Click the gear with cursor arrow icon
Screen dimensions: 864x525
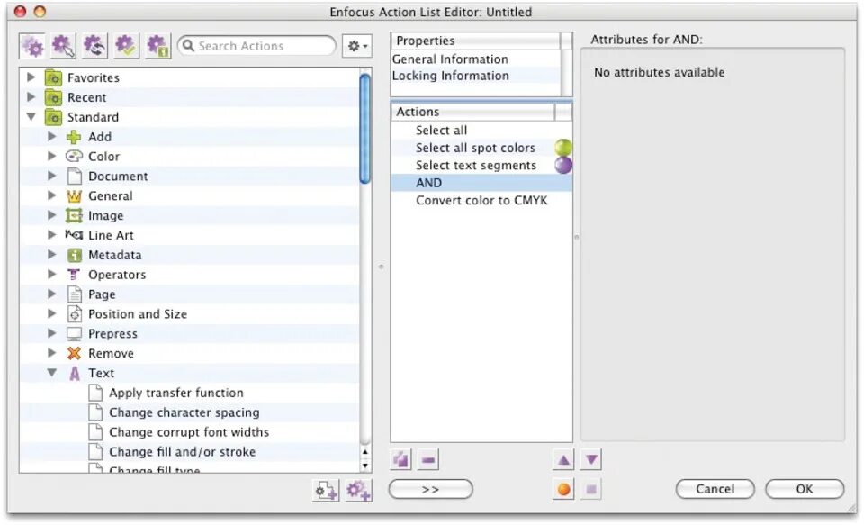coord(63,46)
